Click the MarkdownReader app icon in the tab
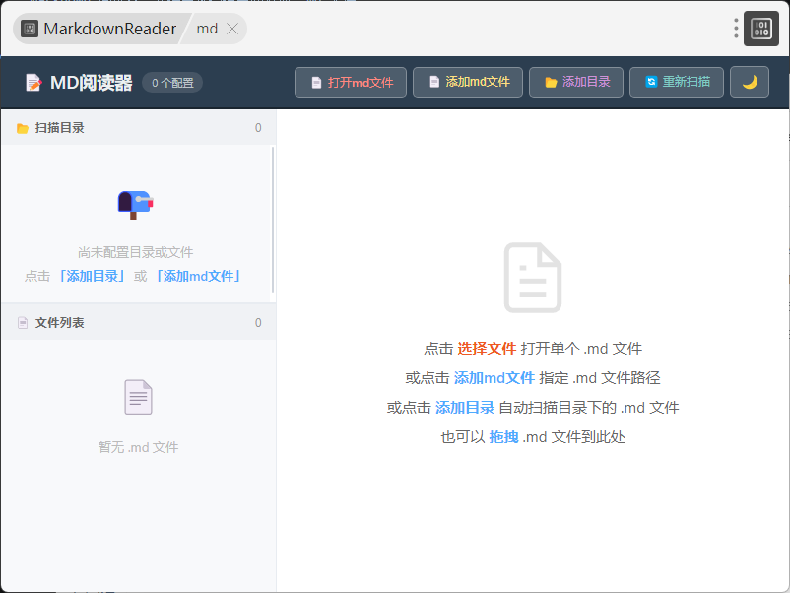This screenshot has width=790, height=593. 30,29
